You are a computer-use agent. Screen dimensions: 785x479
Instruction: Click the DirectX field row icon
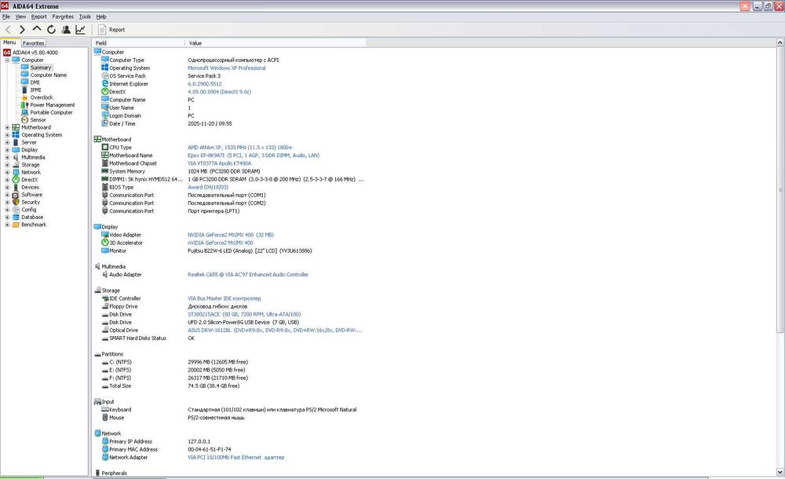pos(105,92)
